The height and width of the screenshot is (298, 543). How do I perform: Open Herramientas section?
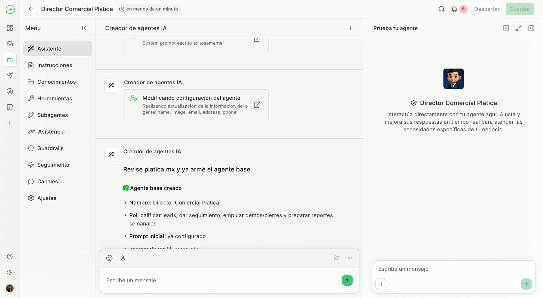point(57,98)
